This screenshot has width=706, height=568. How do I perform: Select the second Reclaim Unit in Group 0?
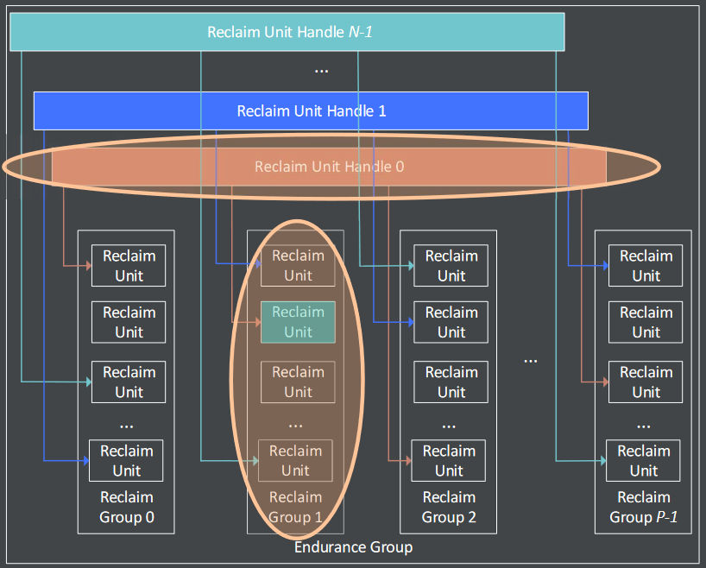(x=129, y=322)
